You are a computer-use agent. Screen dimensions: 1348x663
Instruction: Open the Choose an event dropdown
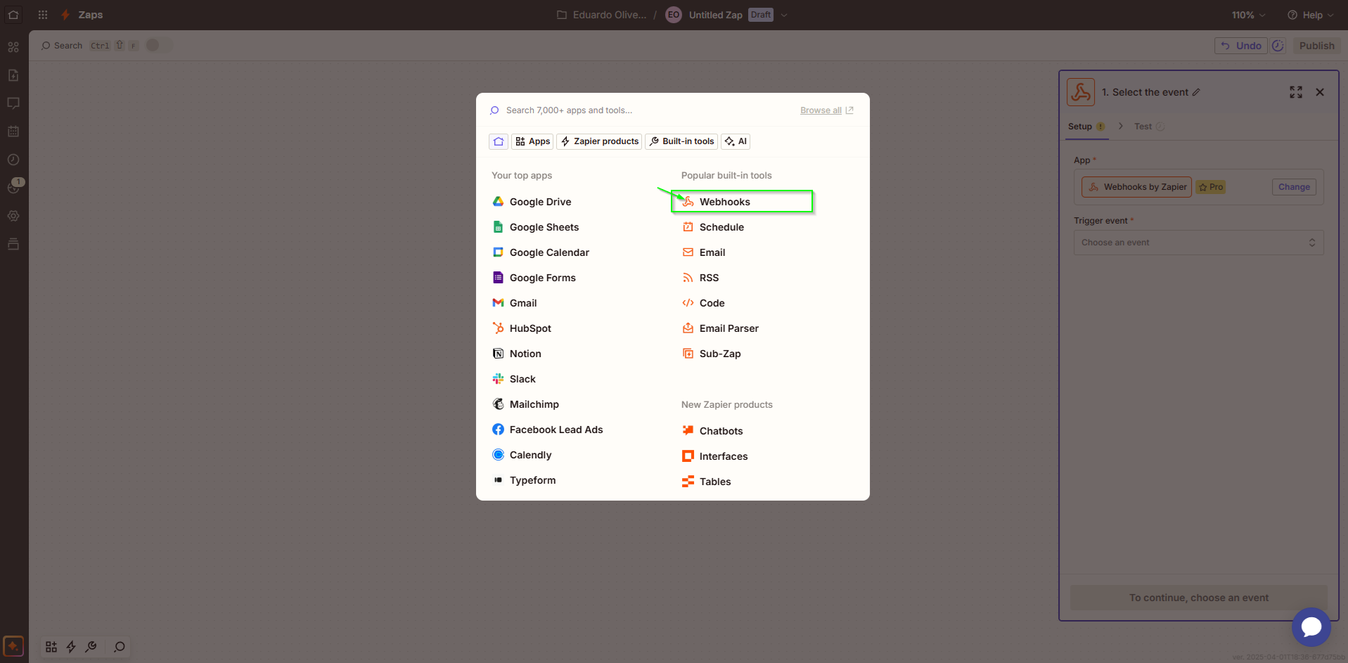1199,243
